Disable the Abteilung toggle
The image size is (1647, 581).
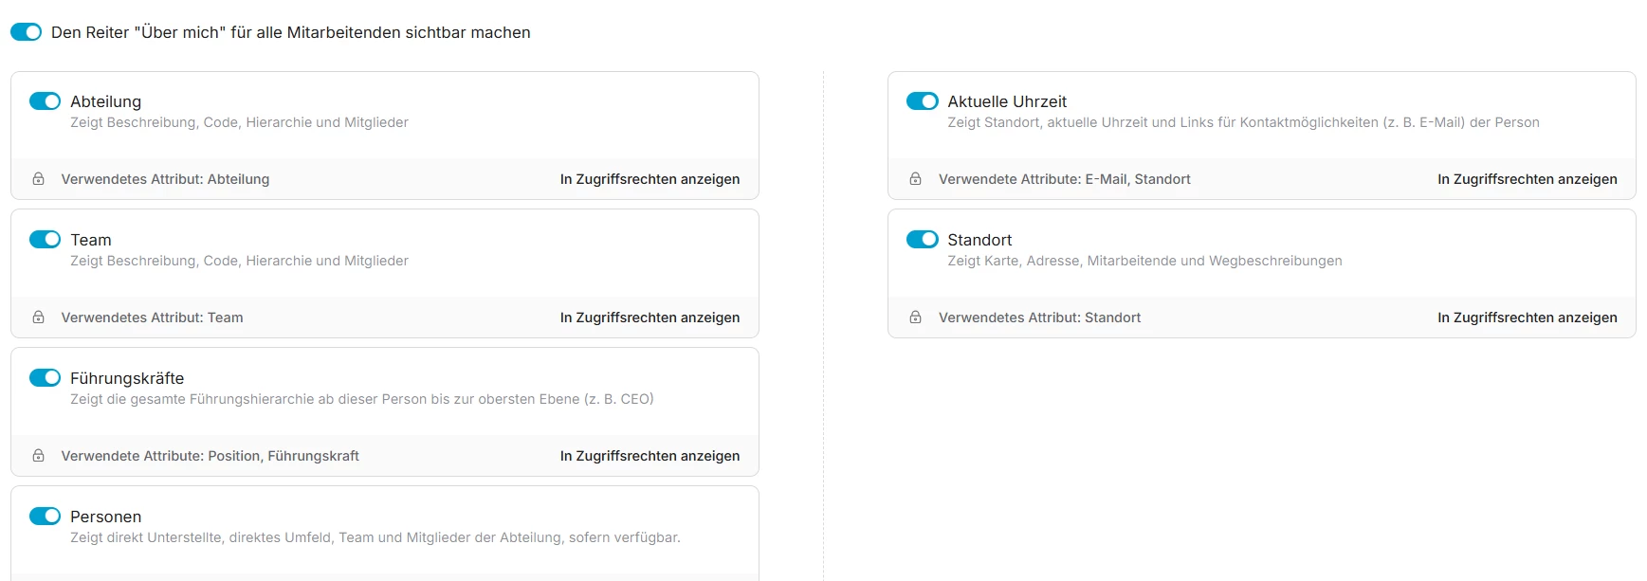click(x=45, y=101)
